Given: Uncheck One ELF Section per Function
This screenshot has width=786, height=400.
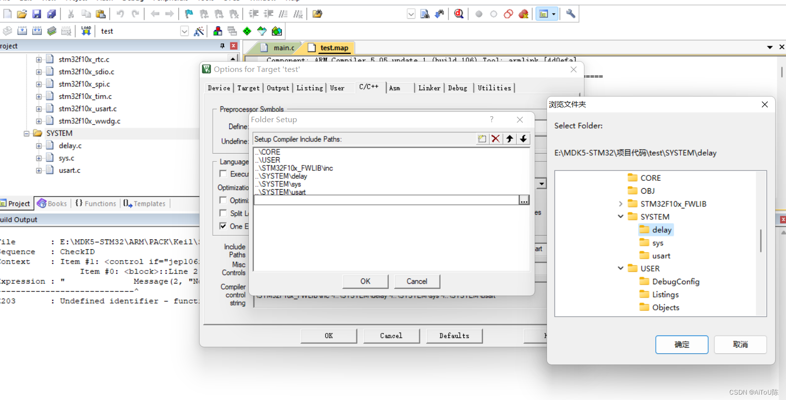Looking at the screenshot, I should click(x=223, y=226).
